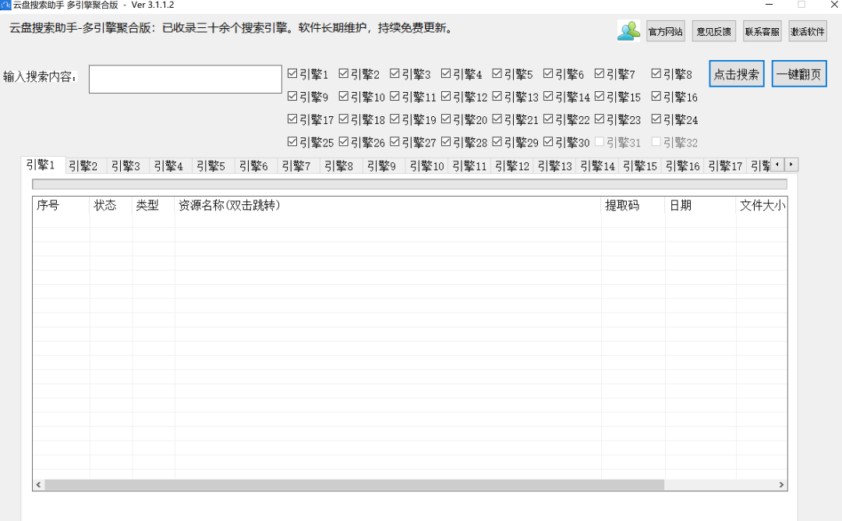Click the search progress bar

(410, 184)
